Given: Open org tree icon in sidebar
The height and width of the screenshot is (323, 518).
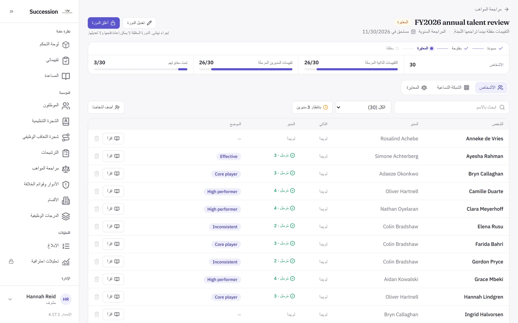Looking at the screenshot, I should pos(66,121).
